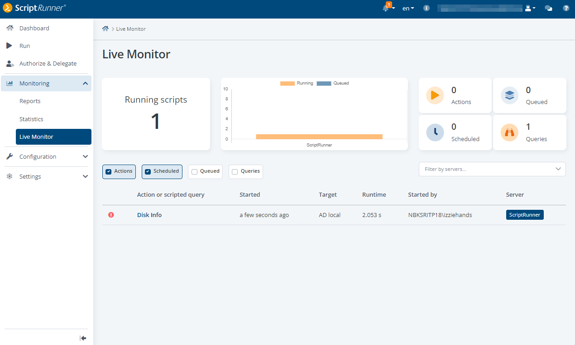Click the Run play icon in sidebar
This screenshot has width=575, height=345.
[10, 46]
